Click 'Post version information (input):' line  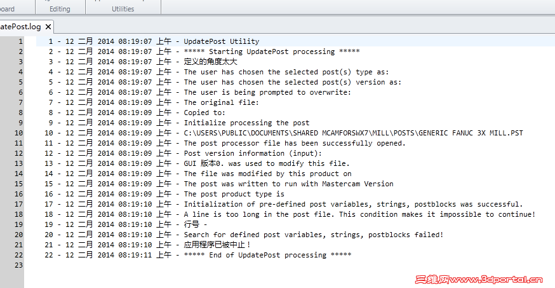[253, 153]
